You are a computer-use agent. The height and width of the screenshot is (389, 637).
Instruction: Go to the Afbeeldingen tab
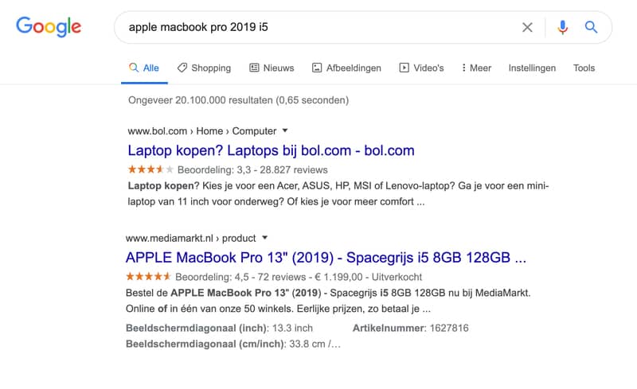[x=346, y=68]
